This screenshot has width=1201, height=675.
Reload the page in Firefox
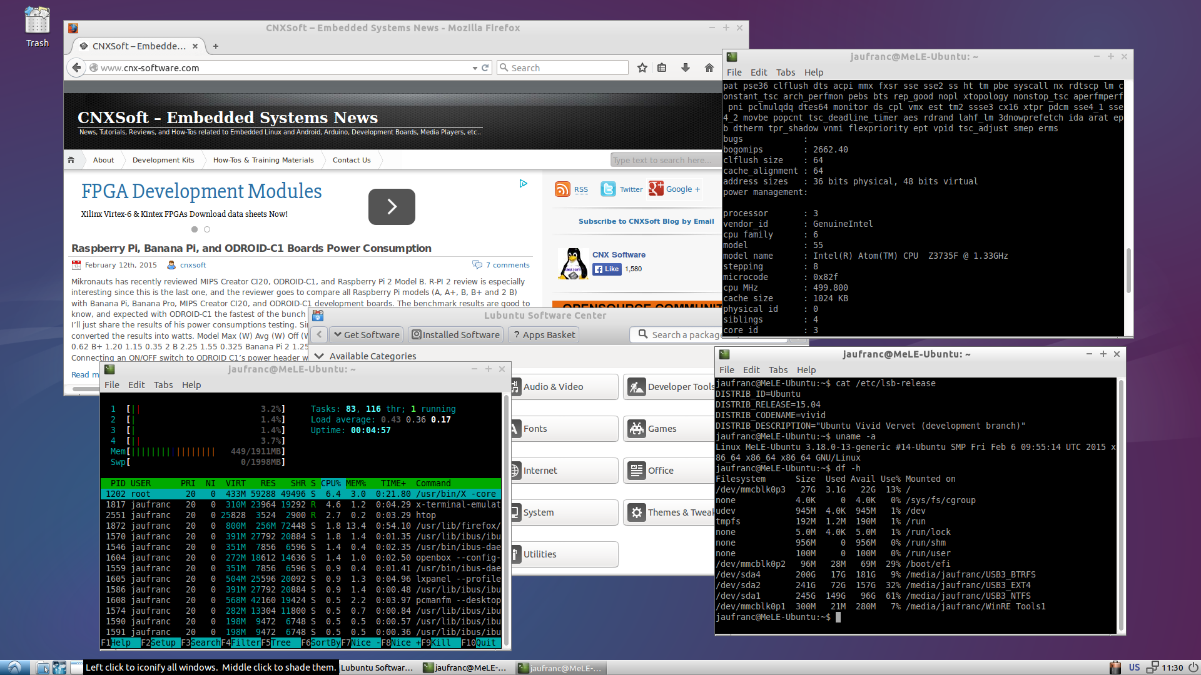click(x=485, y=67)
